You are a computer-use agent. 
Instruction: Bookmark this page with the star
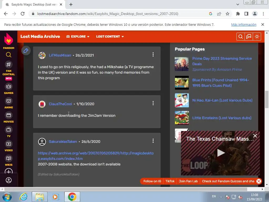[x=227, y=14]
